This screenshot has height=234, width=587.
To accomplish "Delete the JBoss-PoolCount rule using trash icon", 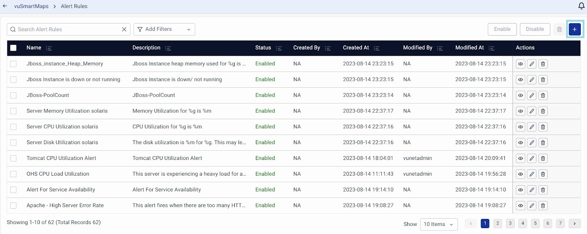I will coord(543,95).
